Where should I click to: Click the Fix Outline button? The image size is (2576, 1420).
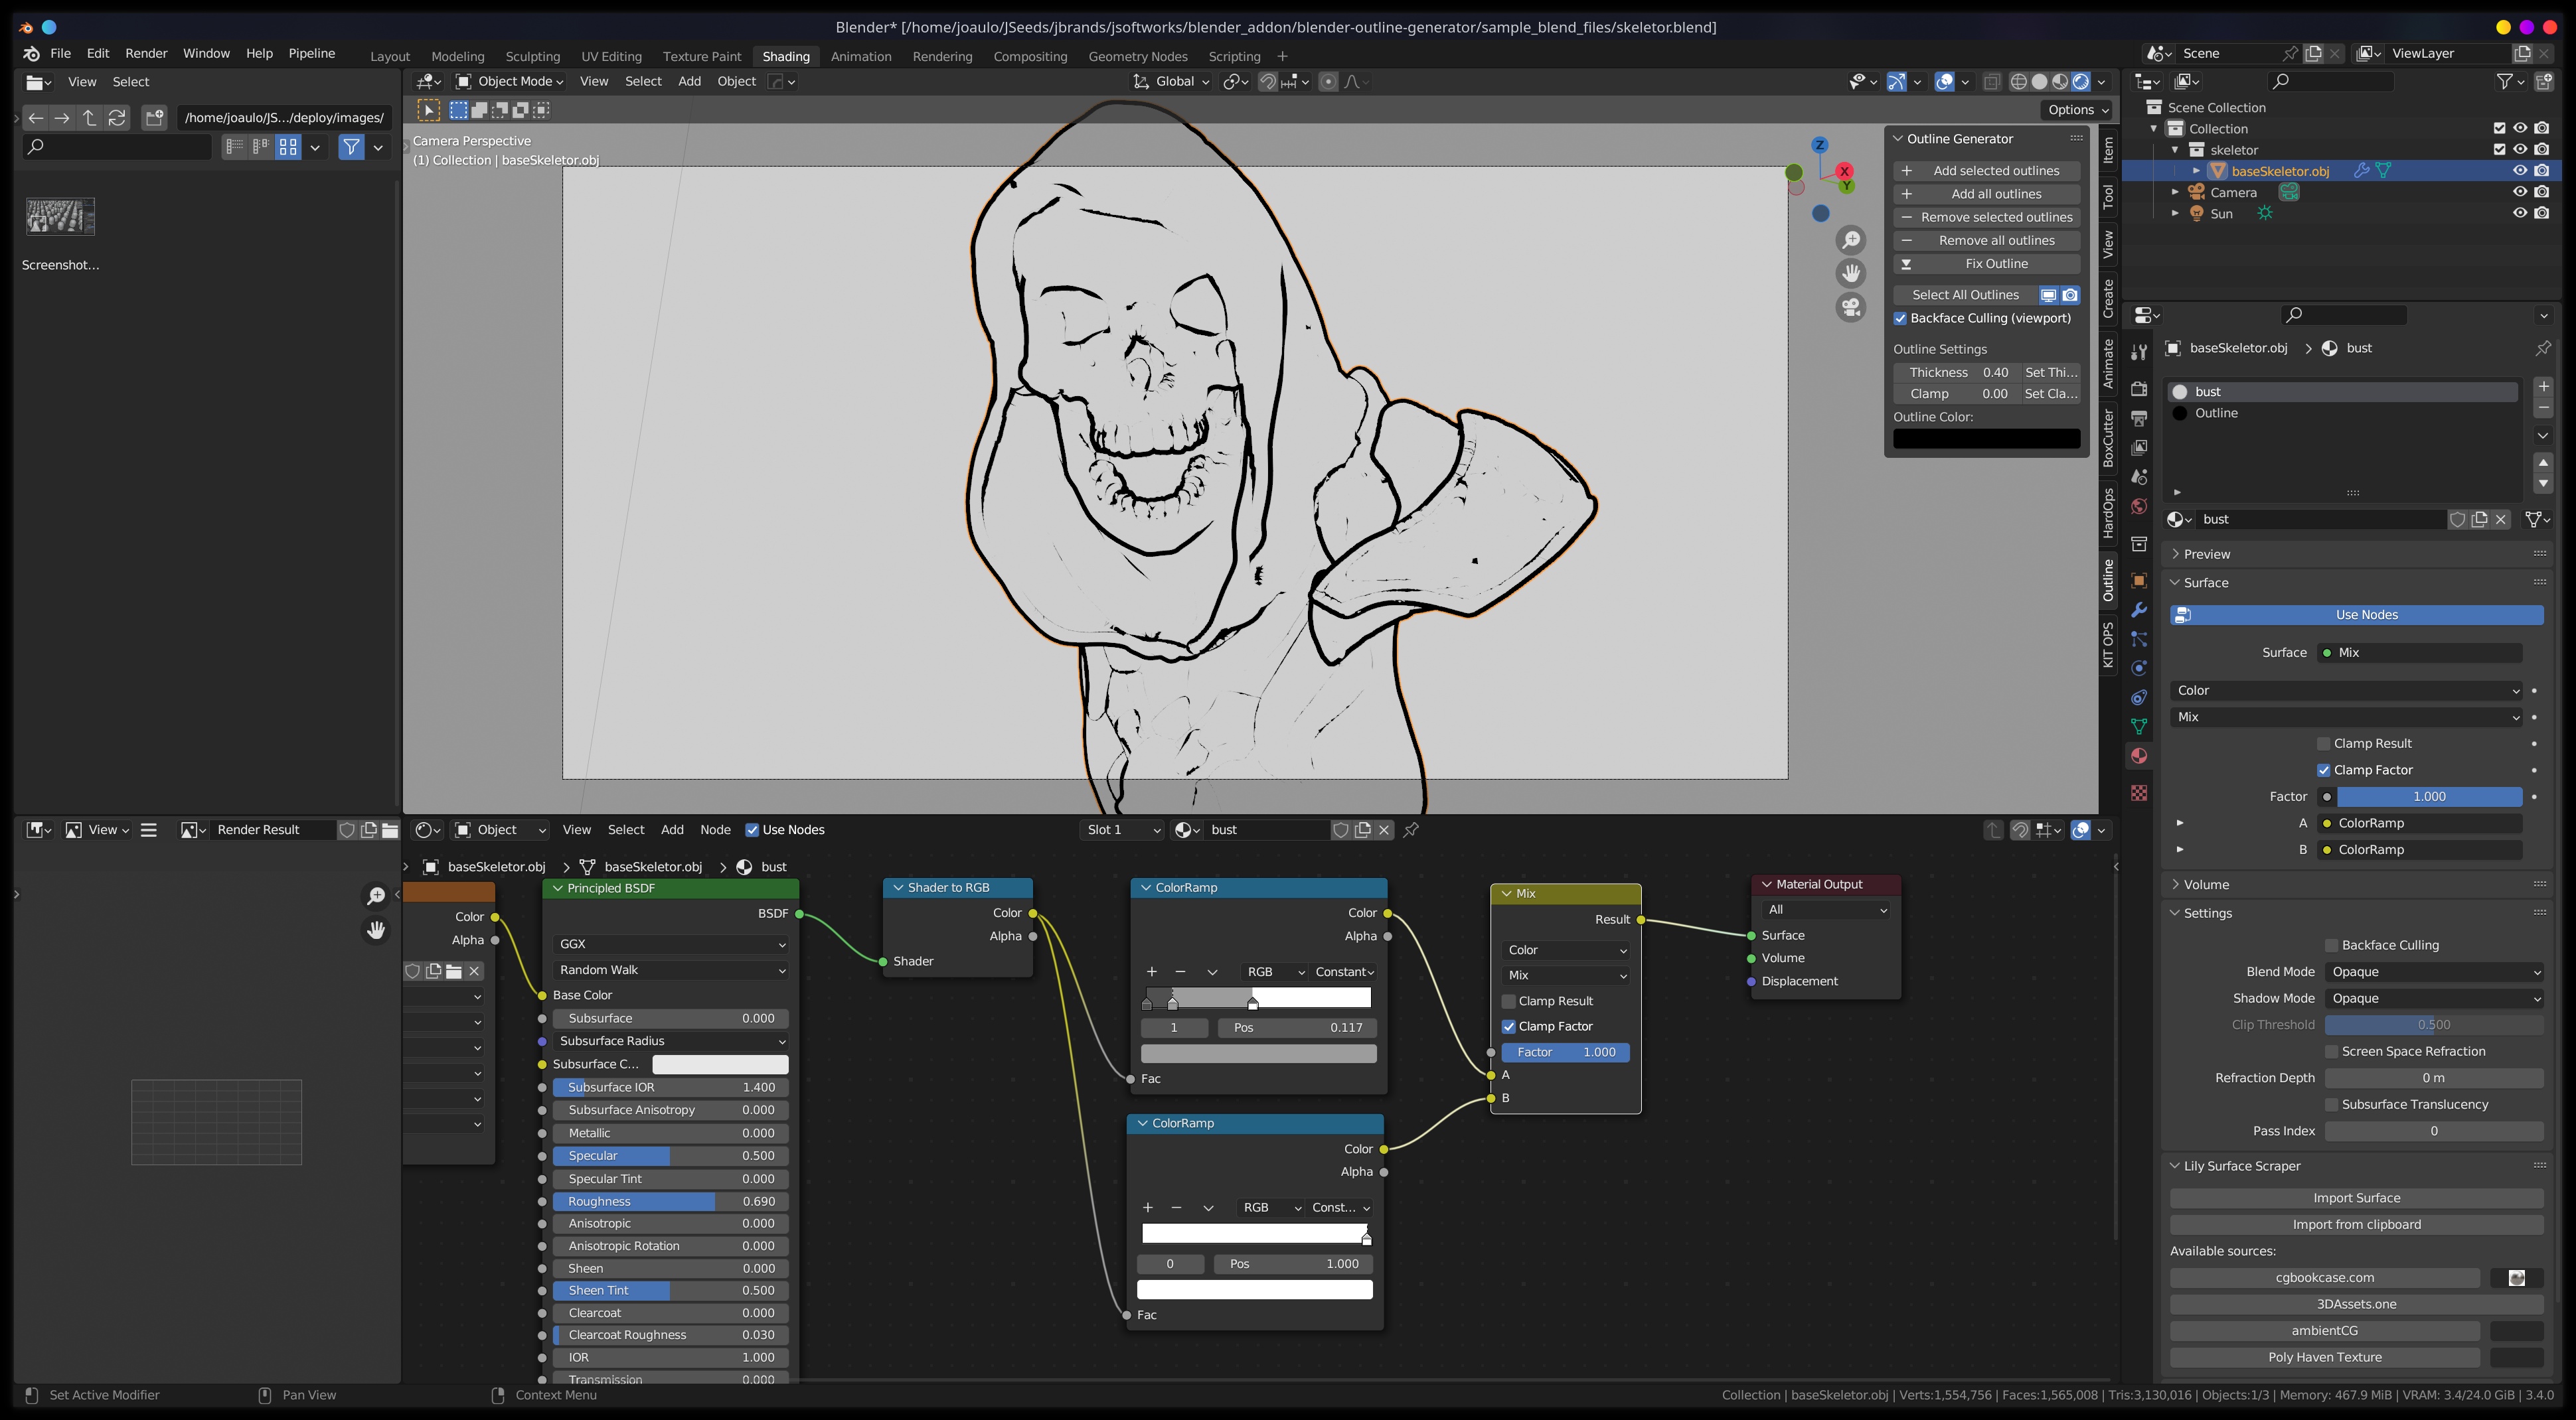(x=1986, y=264)
